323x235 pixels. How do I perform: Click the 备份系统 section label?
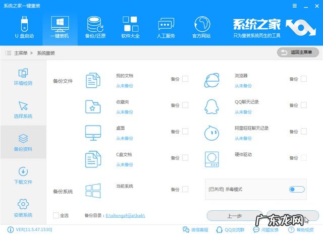pos(63,191)
